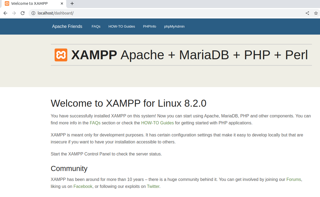Open the Forums link

point(294,180)
